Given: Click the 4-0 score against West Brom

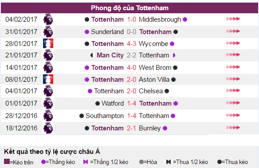Looking at the screenshot, I should 131,68.
